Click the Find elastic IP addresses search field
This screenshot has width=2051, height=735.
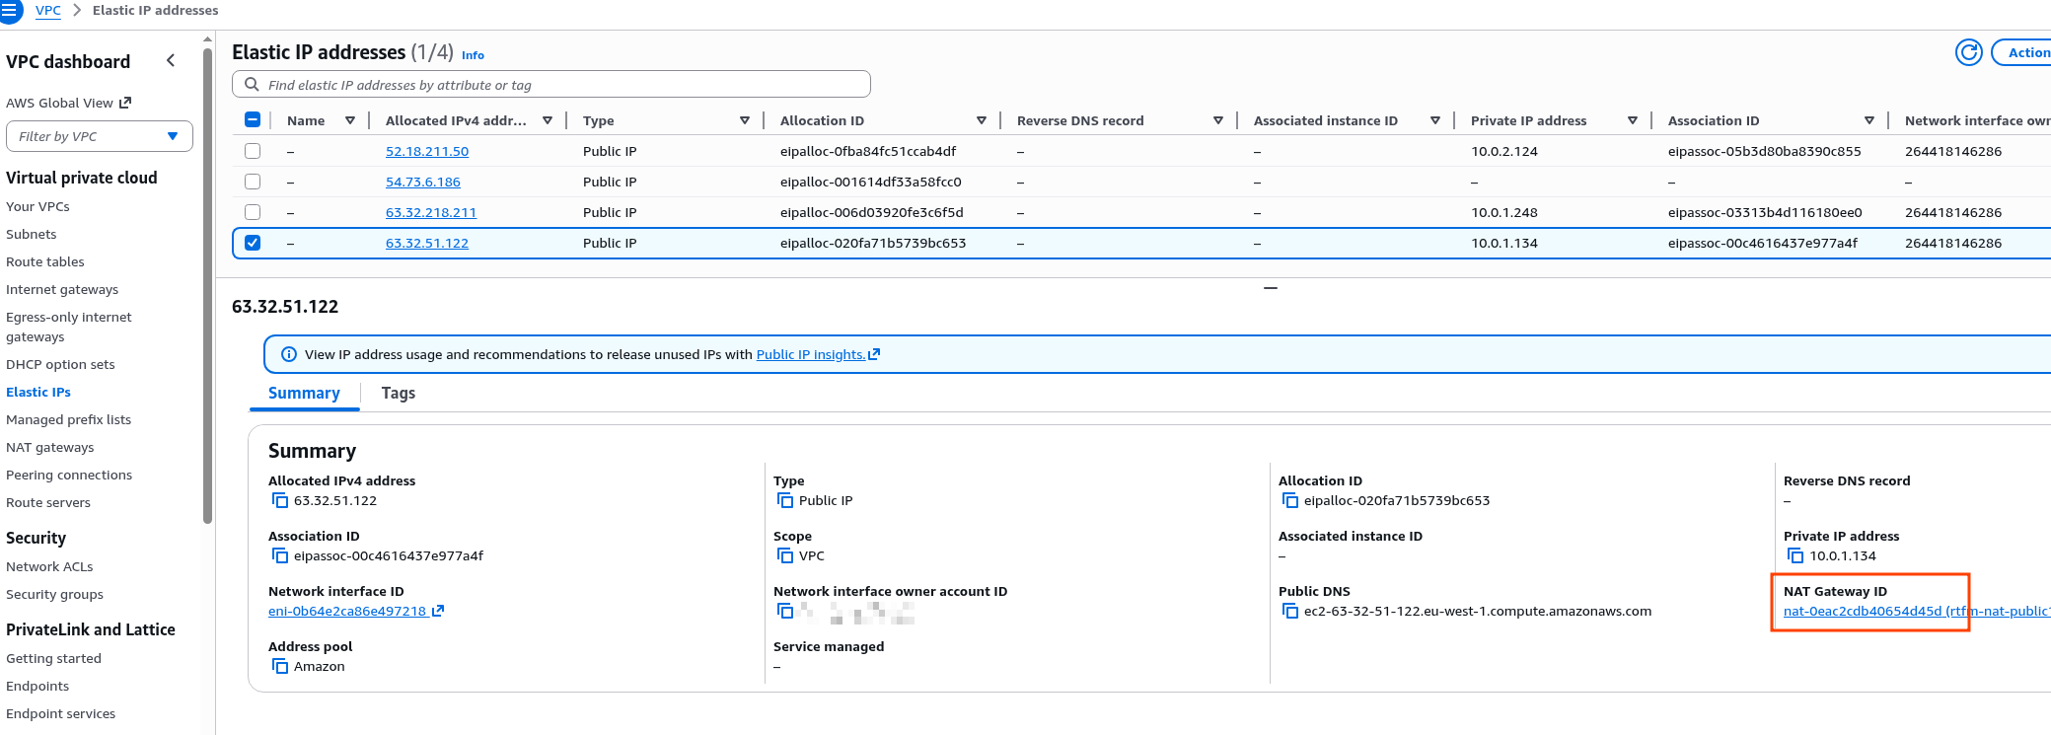[552, 85]
